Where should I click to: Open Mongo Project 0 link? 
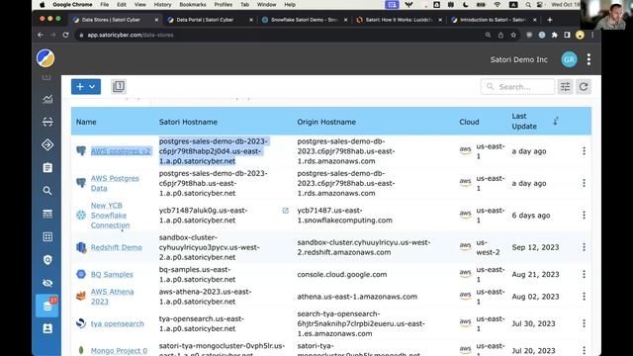click(x=119, y=350)
